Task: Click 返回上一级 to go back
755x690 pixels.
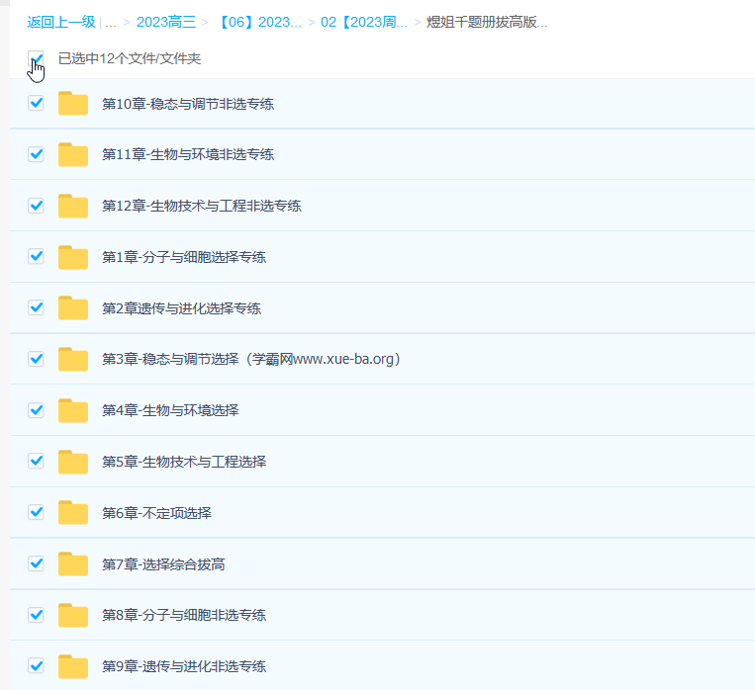Action: (60, 22)
